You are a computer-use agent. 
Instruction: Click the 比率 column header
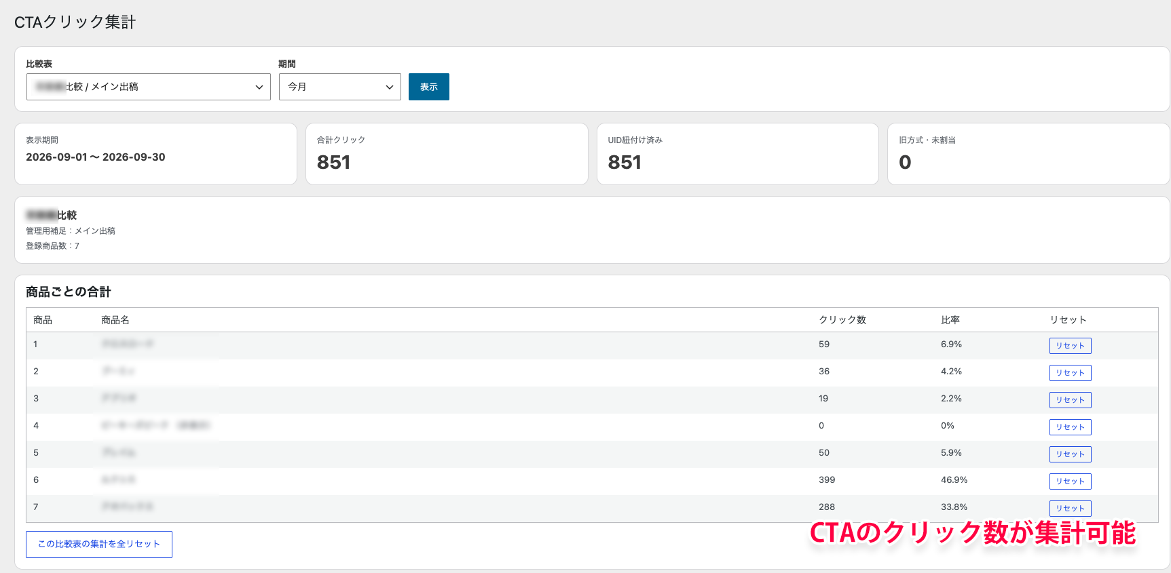click(x=950, y=320)
